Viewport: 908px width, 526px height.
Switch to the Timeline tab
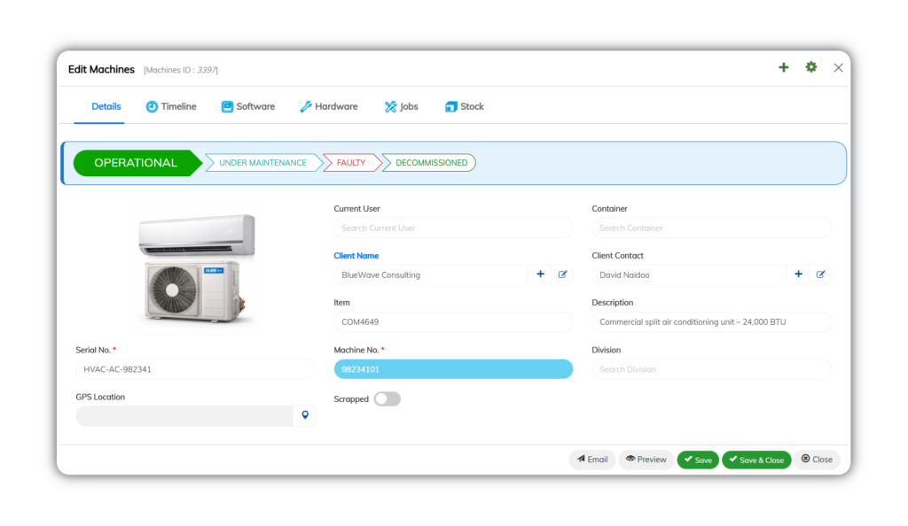click(x=171, y=106)
